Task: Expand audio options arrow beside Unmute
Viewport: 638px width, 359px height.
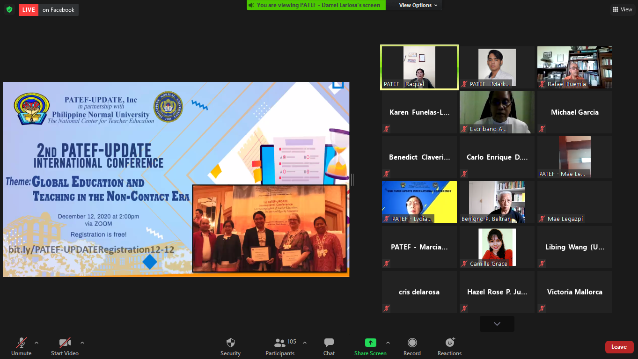Action: 37,343
